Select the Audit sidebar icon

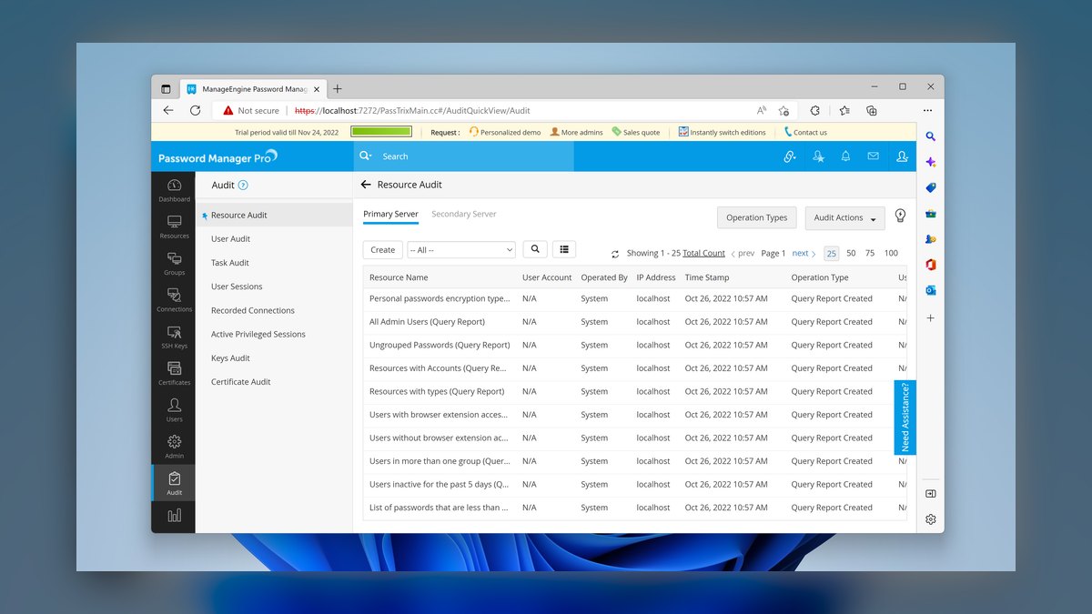[174, 483]
